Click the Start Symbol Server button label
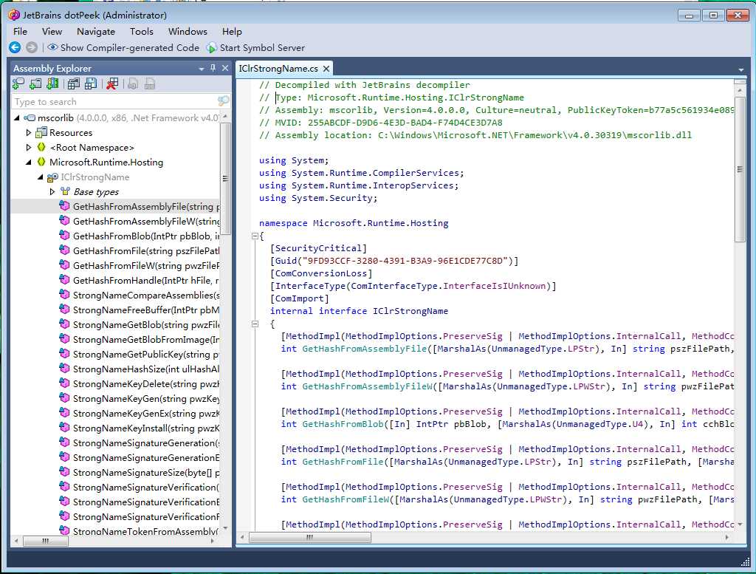 (x=262, y=48)
